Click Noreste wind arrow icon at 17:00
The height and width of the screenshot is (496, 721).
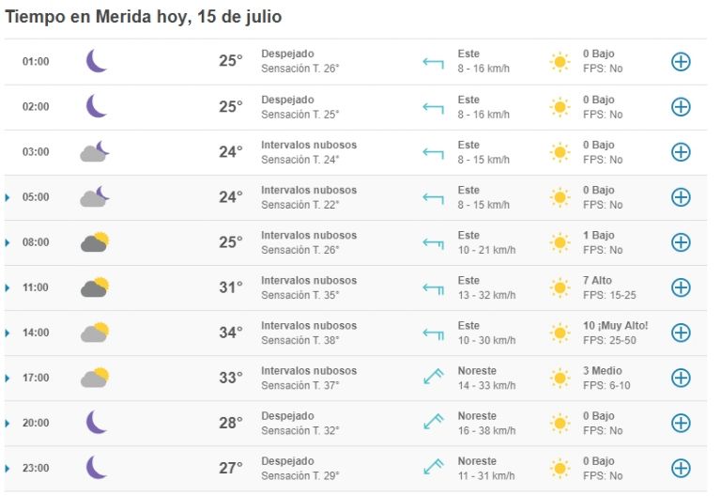coord(433,377)
